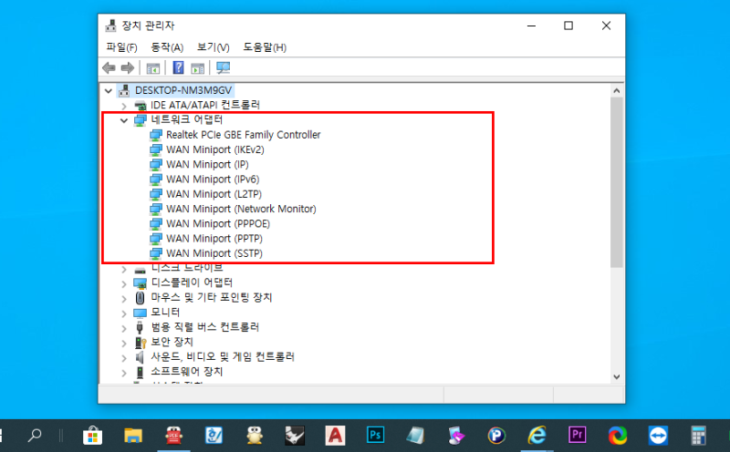The image size is (730, 452).
Task: Expand the 범용 직렬 버스 컨트롤러 node
Action: [124, 328]
